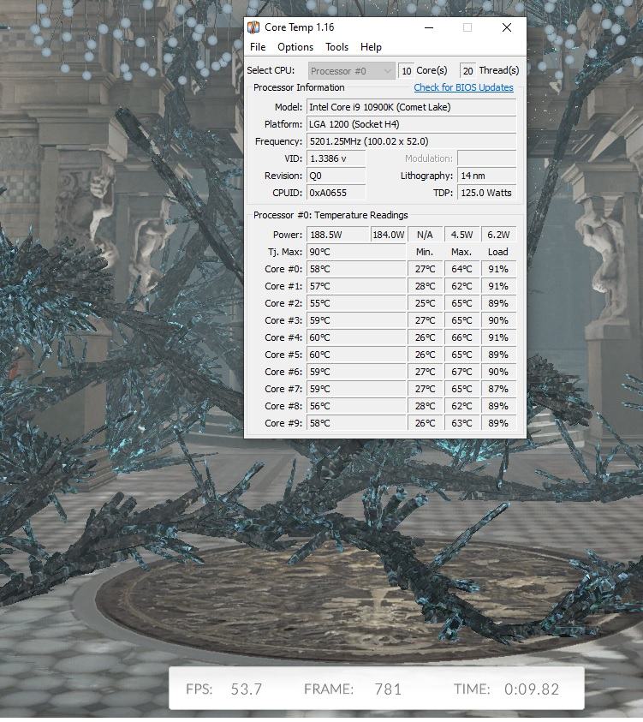Click the TDP value 125.0 Watts
Screen dimensions: 643x722
click(487, 193)
